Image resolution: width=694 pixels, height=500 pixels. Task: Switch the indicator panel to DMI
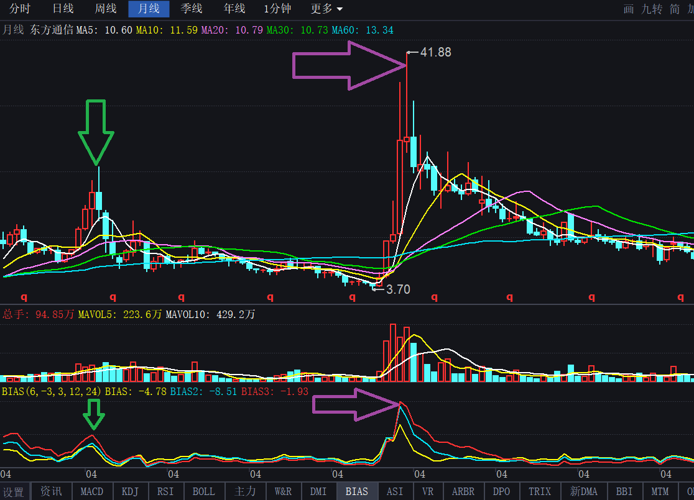318,491
